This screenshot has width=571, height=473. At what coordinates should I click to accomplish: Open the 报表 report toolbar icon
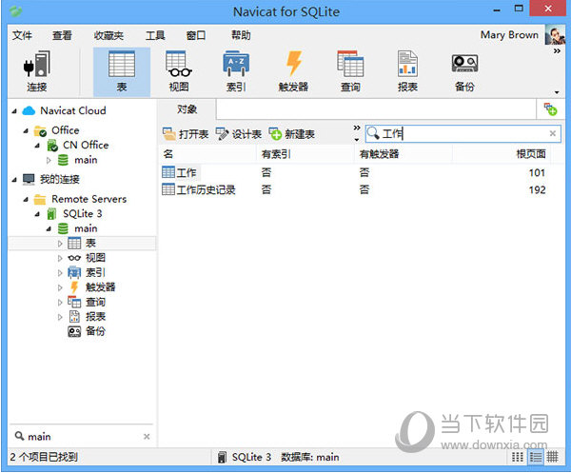(407, 71)
